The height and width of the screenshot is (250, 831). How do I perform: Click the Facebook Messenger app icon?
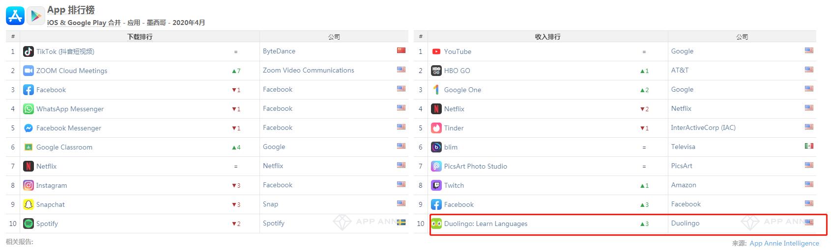tap(29, 128)
